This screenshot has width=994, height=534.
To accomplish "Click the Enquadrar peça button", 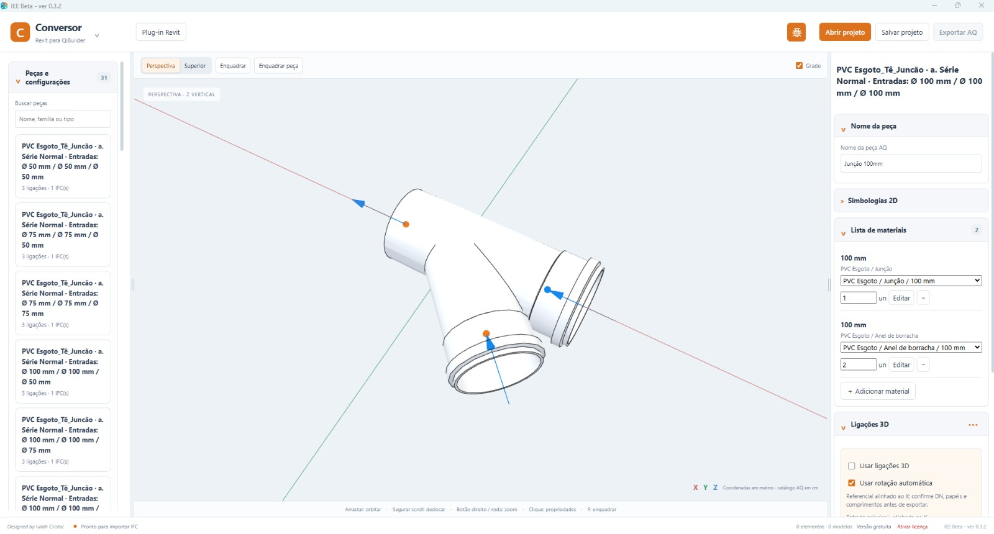I will point(278,66).
